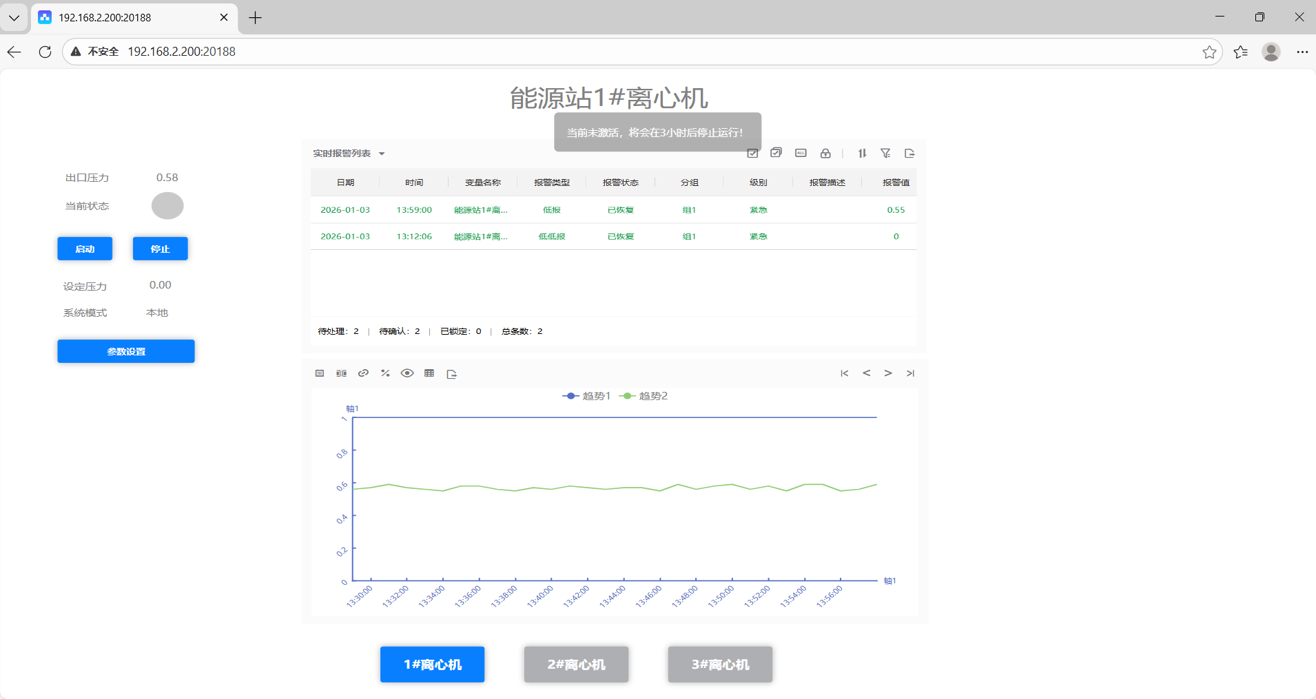Viewport: 1316px width, 699px height.
Task: Switch trend chart to table view
Action: [429, 373]
